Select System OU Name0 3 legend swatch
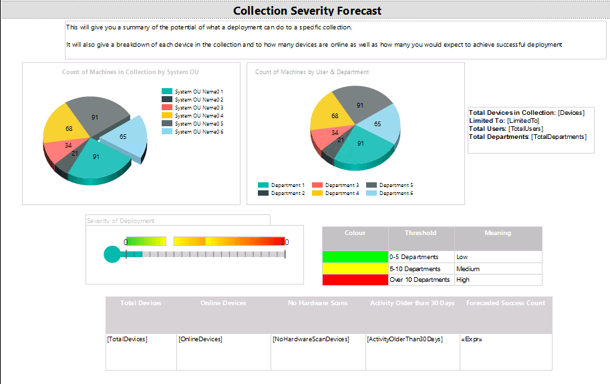 (x=167, y=108)
